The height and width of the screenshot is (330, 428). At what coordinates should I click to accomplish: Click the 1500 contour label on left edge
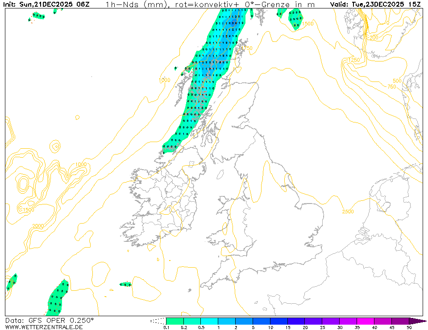tap(28, 210)
